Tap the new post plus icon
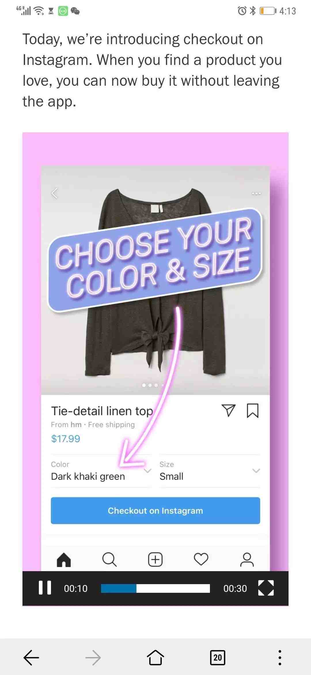Viewport: 311px width, 675px height. pyautogui.click(x=155, y=560)
